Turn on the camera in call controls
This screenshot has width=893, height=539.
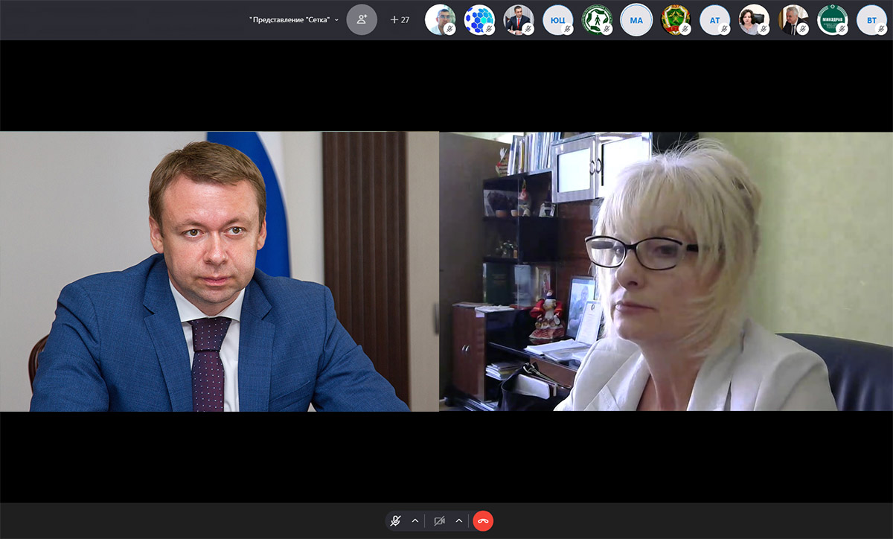click(440, 521)
